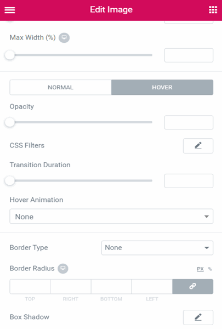
Task: Open the Hover Animation dropdown
Action: pos(111,217)
